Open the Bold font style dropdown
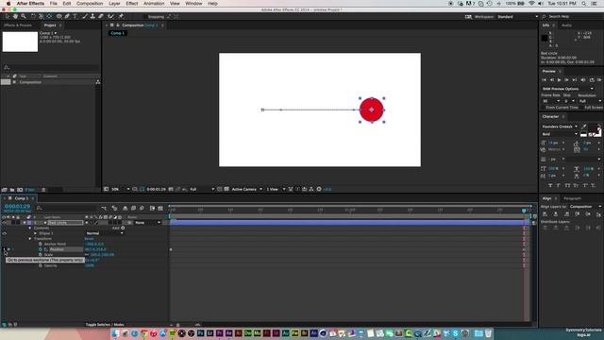 pos(560,134)
